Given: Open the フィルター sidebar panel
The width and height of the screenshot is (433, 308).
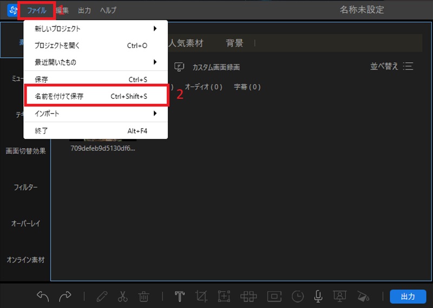Looking at the screenshot, I should point(25,187).
